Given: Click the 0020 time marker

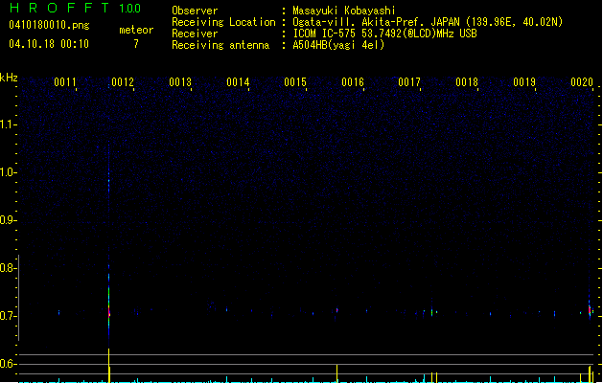Looking at the screenshot, I should coord(582,82).
